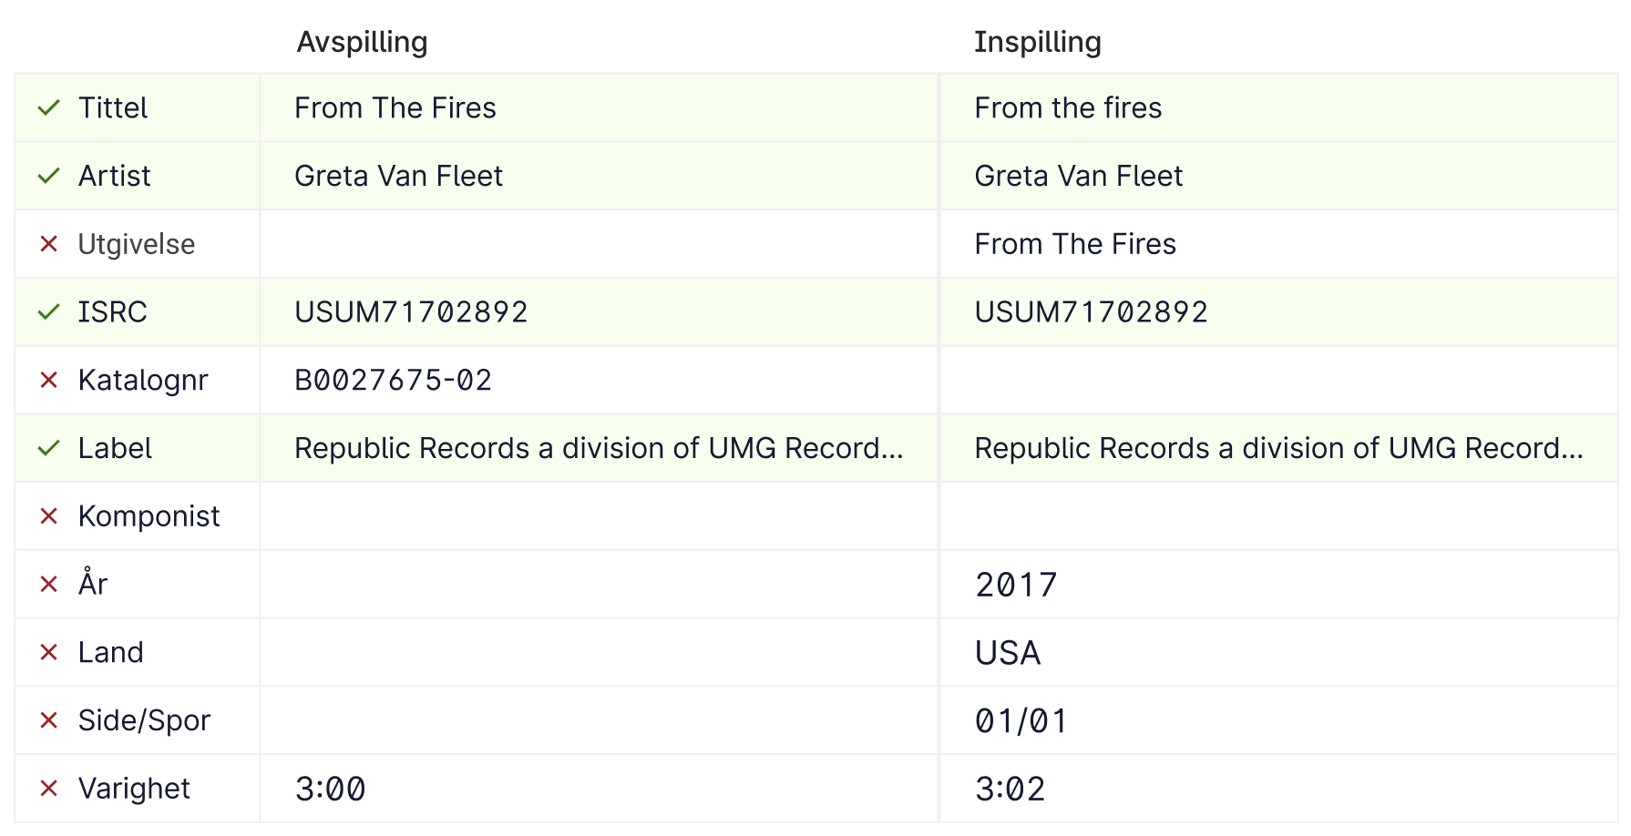1631x836 pixels.
Task: Click the red cross beside Utgivelse
Action: [49, 244]
